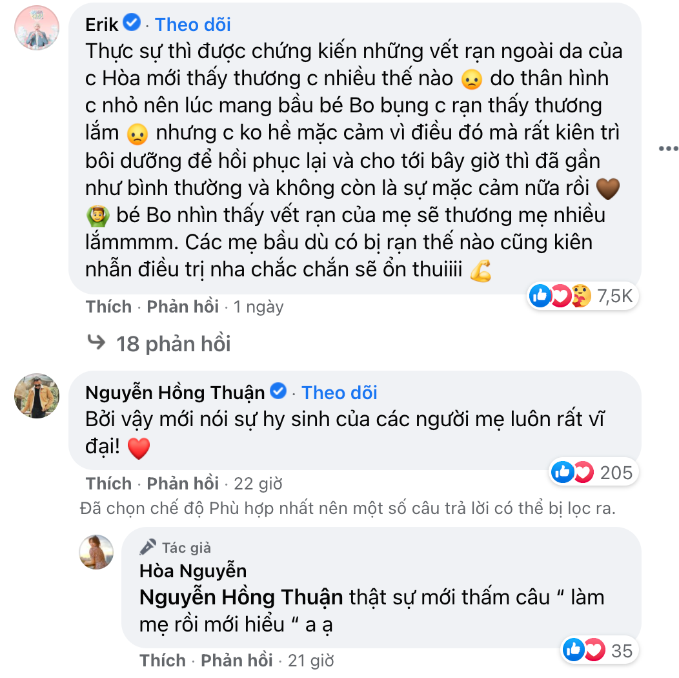
Task: Reply to Hòa Nguyễn's reply via Phản hồi
Action: 237,661
